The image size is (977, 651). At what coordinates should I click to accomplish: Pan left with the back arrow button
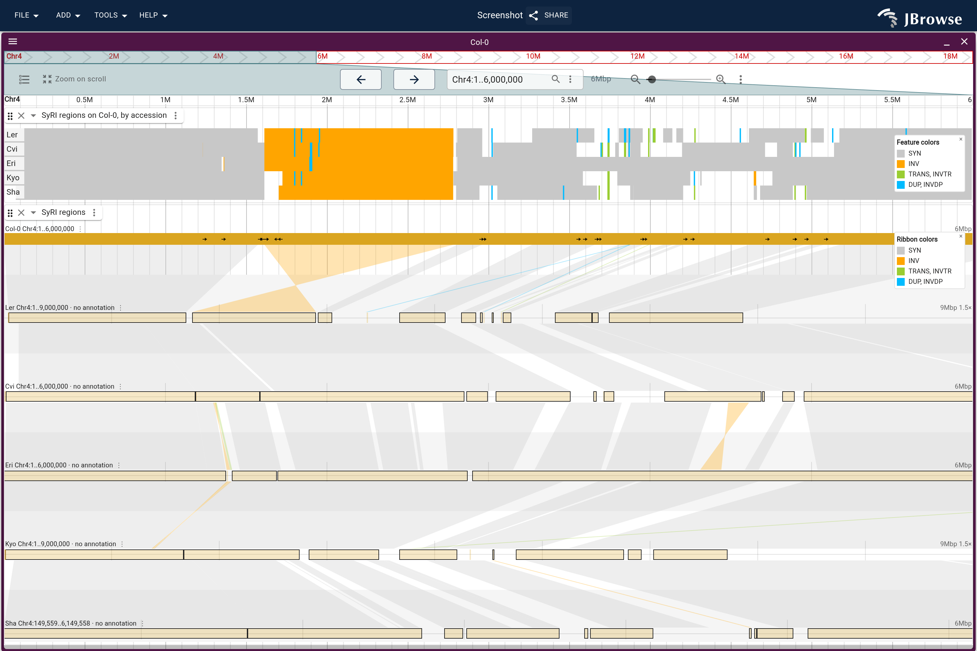pyautogui.click(x=361, y=79)
